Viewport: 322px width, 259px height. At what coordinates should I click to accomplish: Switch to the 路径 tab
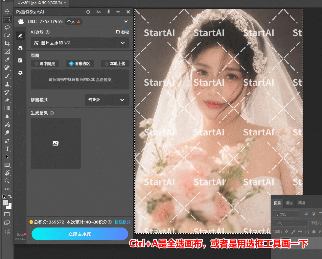coord(302,203)
